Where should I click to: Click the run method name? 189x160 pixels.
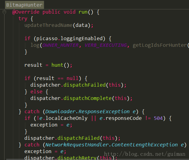(x=83, y=12)
